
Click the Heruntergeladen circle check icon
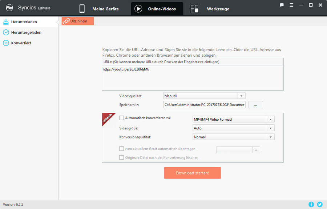tap(6, 32)
